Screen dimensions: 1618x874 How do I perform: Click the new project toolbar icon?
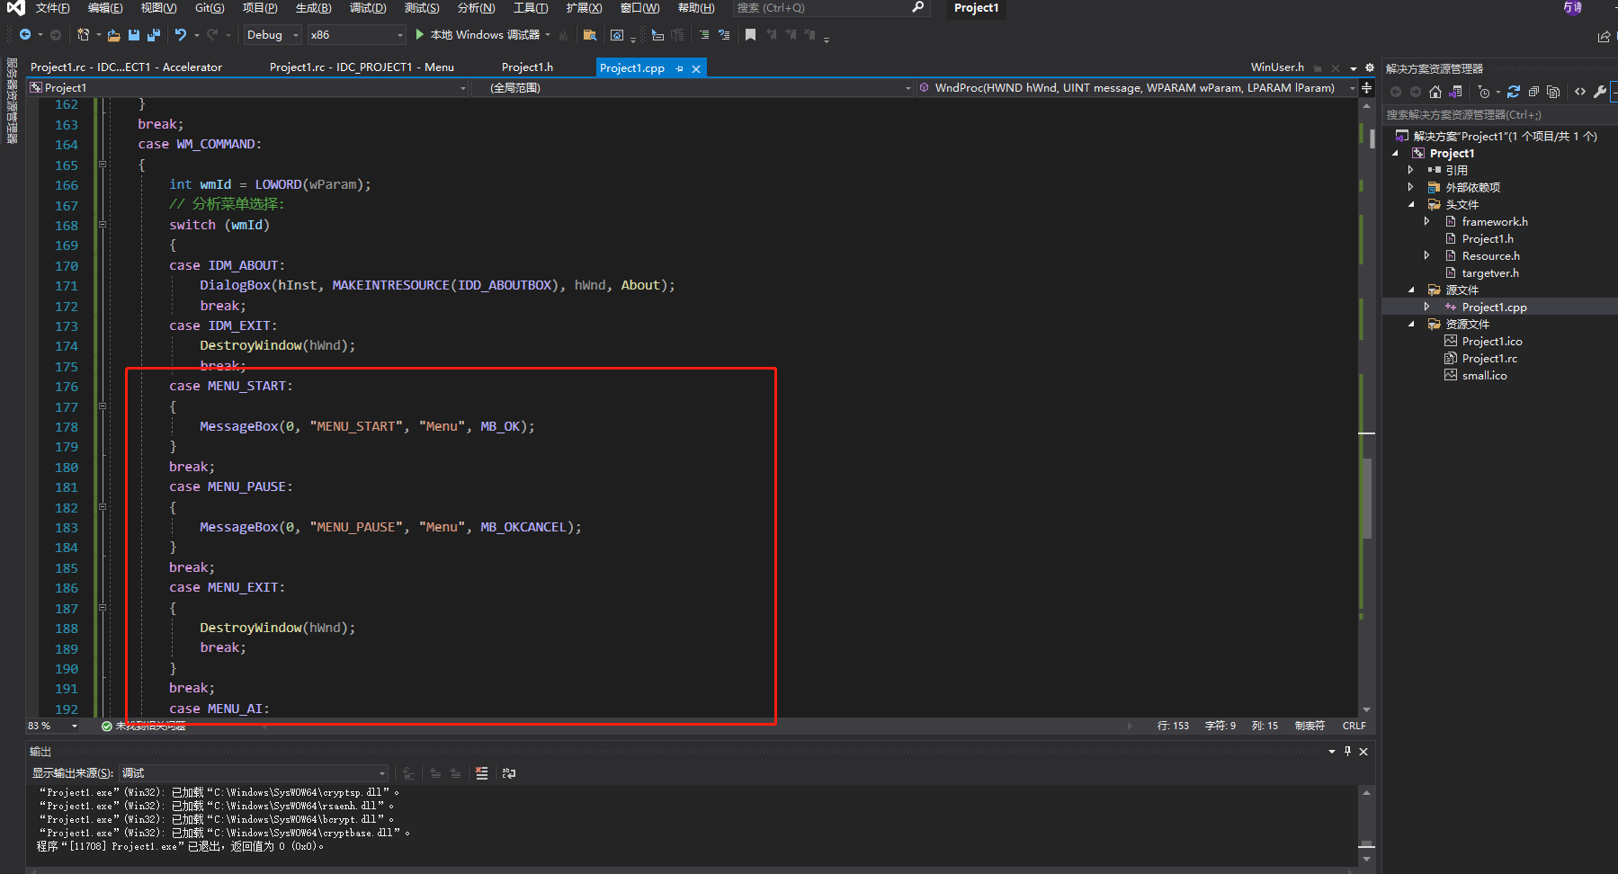tap(83, 35)
